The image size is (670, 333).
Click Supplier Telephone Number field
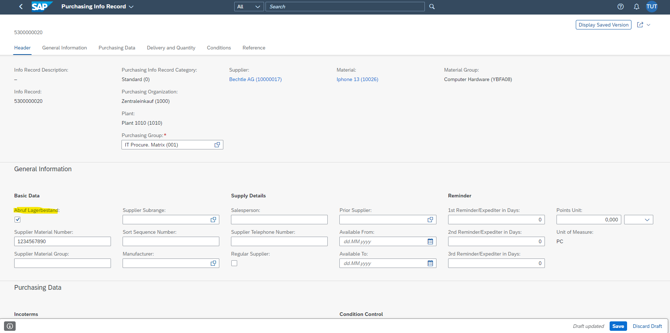click(x=279, y=241)
